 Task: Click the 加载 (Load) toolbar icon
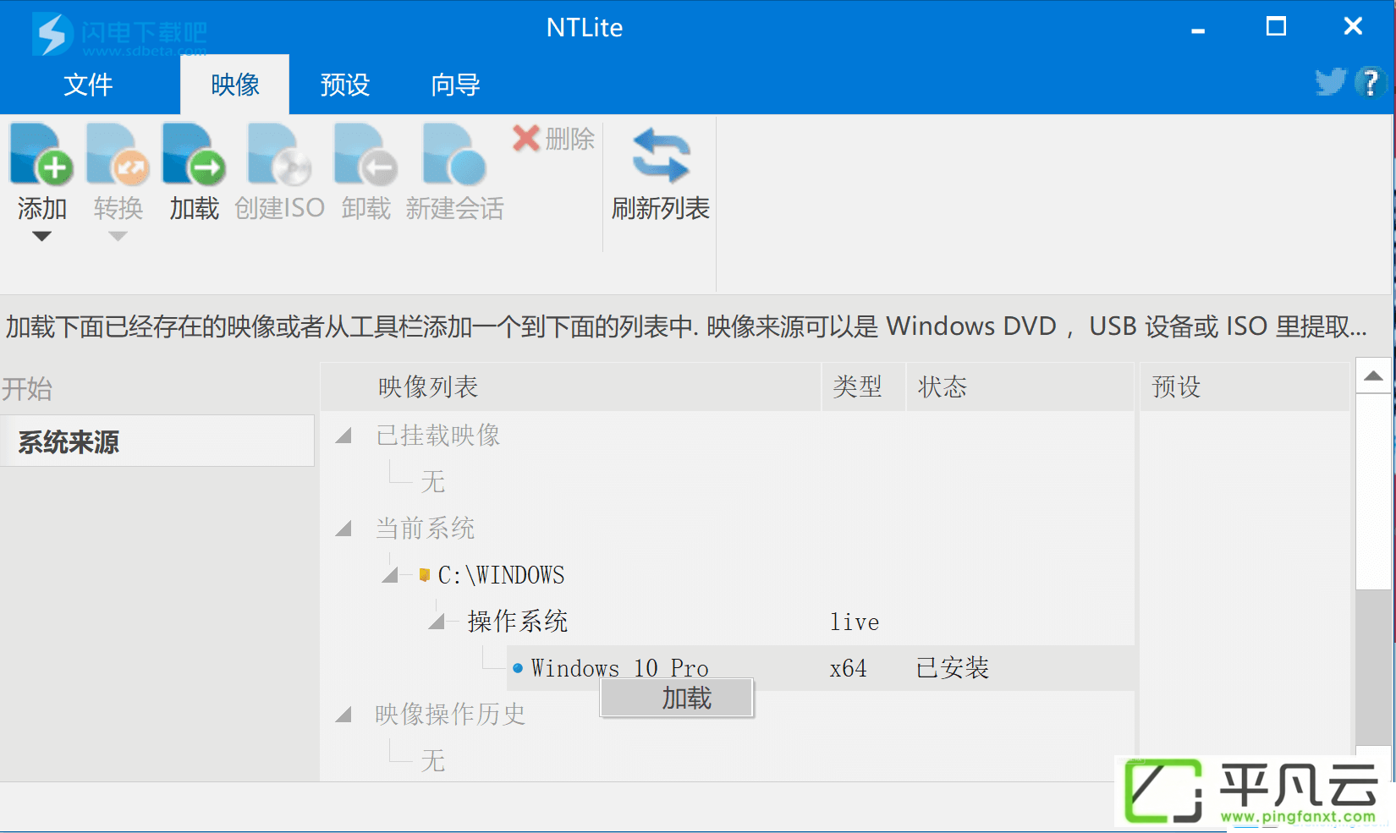click(194, 154)
